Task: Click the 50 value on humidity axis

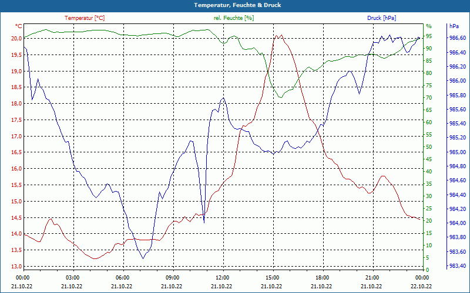Action: pyautogui.click(x=429, y=147)
